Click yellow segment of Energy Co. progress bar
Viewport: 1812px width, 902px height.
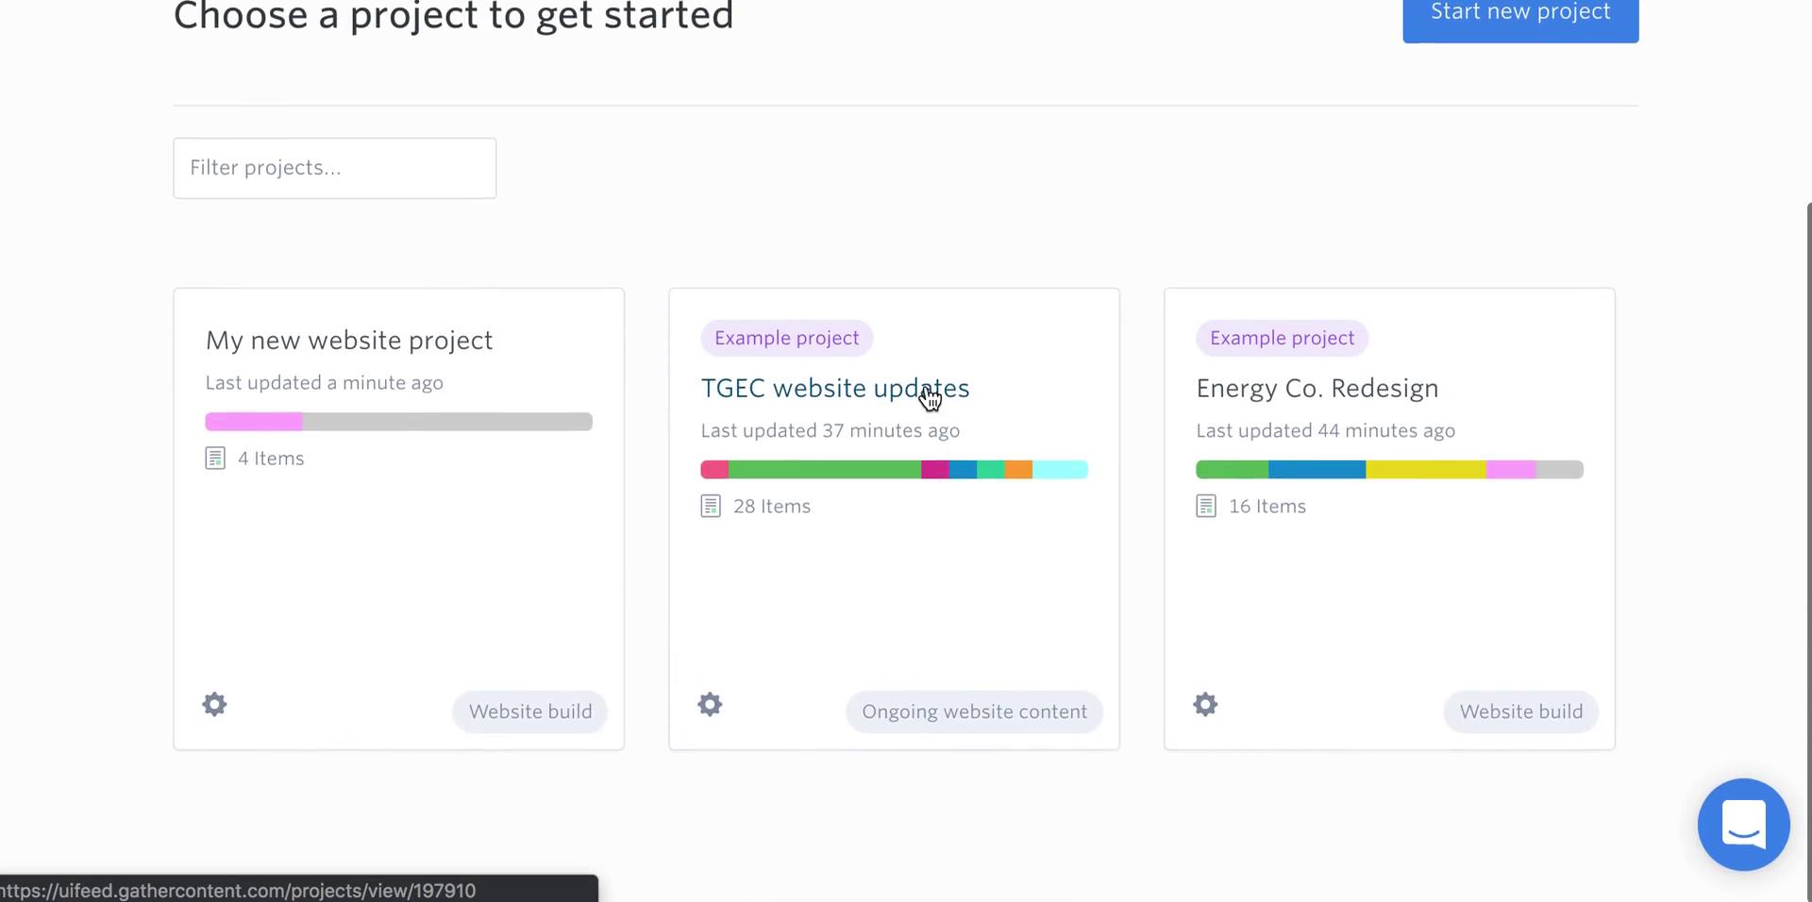(x=1425, y=470)
